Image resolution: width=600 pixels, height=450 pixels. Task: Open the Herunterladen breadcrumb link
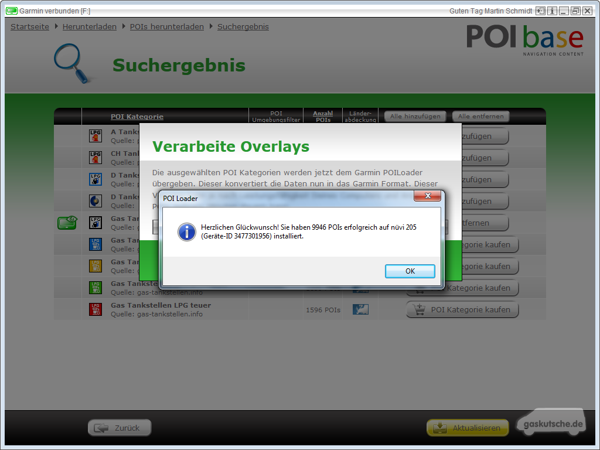click(x=90, y=27)
